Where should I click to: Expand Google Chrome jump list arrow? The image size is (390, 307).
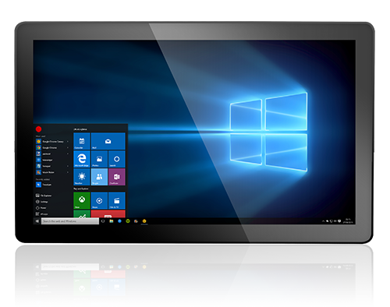click(68, 147)
